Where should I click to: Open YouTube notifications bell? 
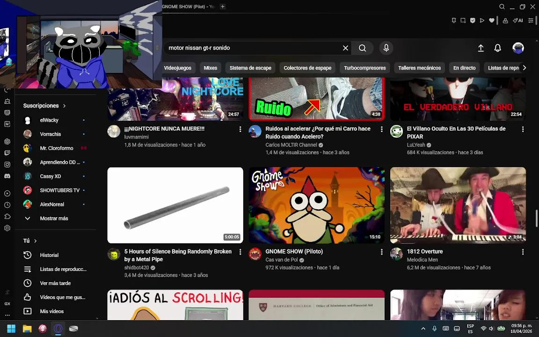pos(497,48)
